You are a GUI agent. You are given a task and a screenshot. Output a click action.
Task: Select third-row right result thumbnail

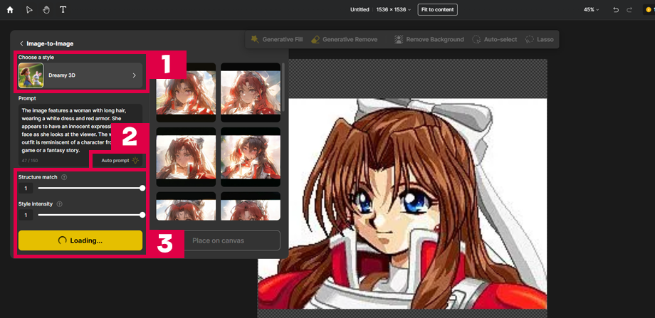(251, 206)
